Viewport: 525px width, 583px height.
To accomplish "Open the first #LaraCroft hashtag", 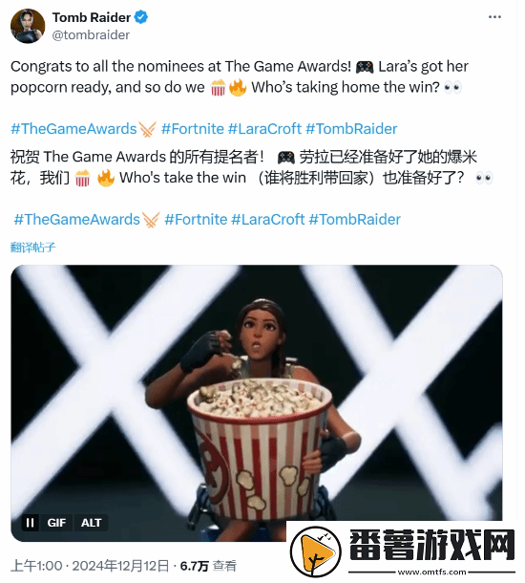I will click(264, 129).
